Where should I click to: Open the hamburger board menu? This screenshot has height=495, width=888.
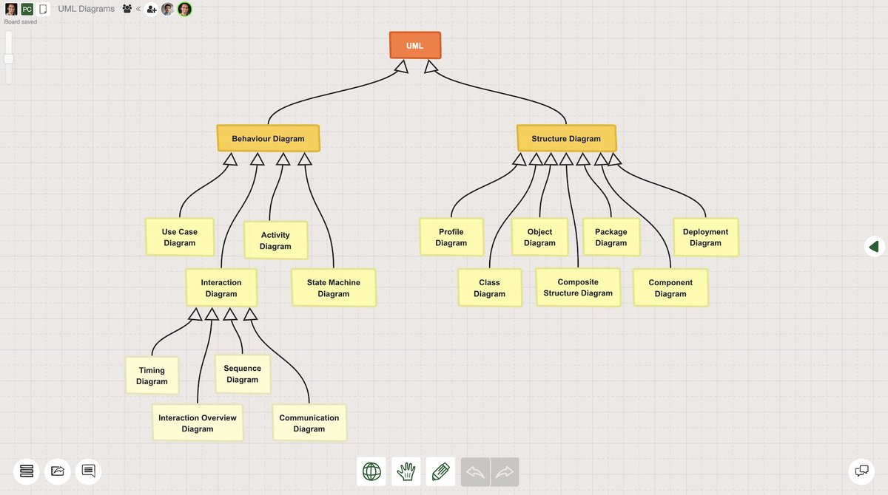click(26, 471)
